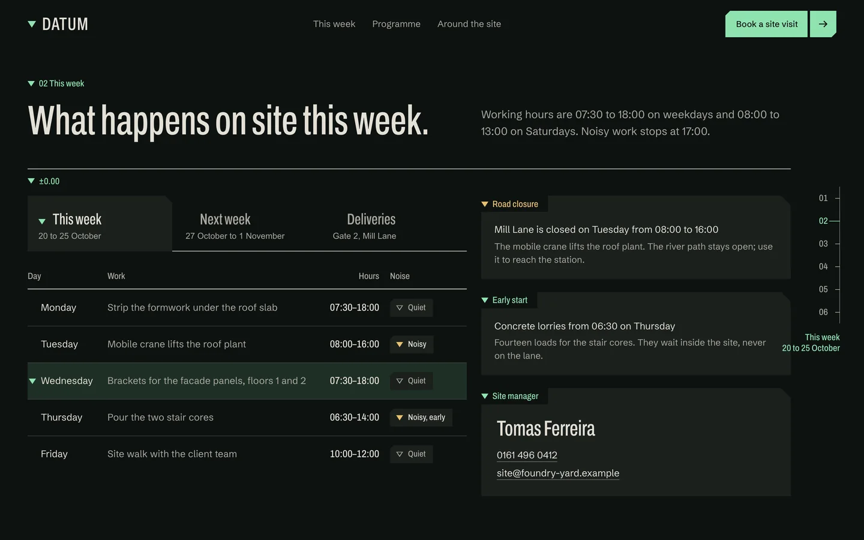
Task: Click 'Pour the two stair cores'
Action: click(x=160, y=418)
